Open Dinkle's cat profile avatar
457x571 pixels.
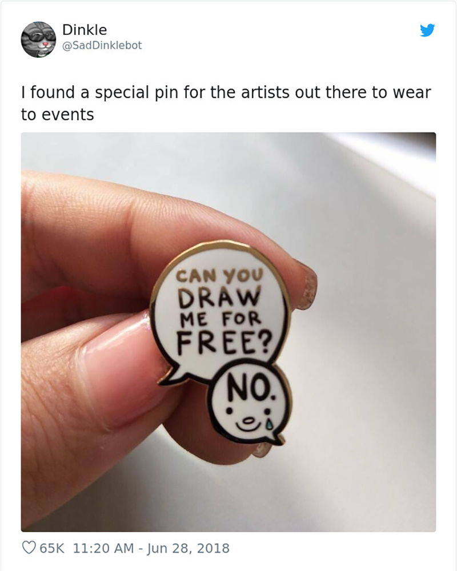tap(38, 40)
